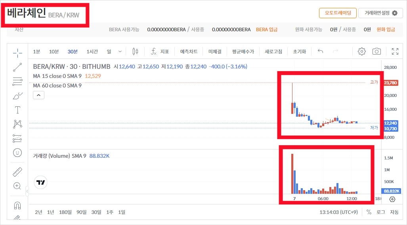
Task: Open the emoji icons tool
Action: (17, 153)
